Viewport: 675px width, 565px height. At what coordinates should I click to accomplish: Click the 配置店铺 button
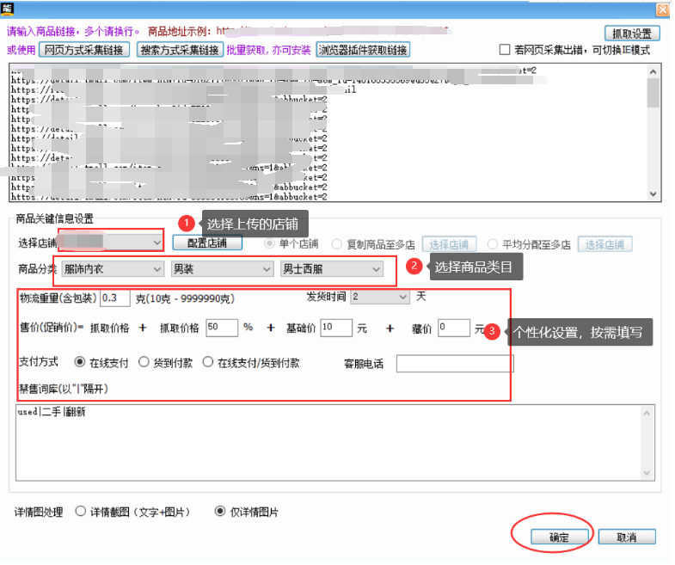(207, 243)
